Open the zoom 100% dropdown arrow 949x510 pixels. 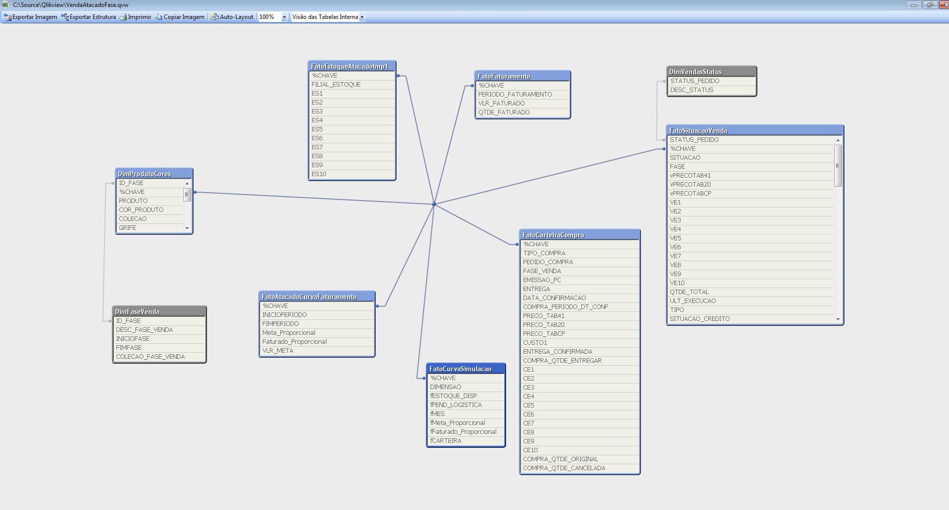(x=284, y=17)
